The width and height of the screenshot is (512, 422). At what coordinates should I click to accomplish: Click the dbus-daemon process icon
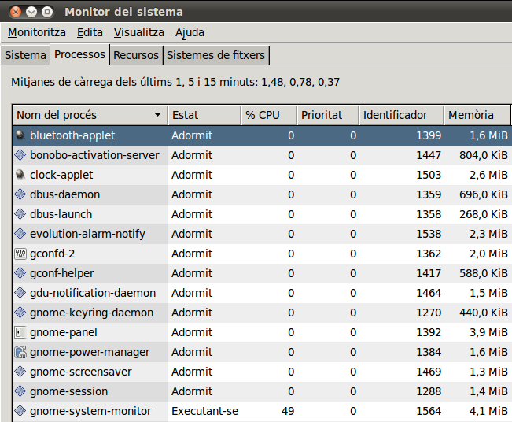coord(20,194)
